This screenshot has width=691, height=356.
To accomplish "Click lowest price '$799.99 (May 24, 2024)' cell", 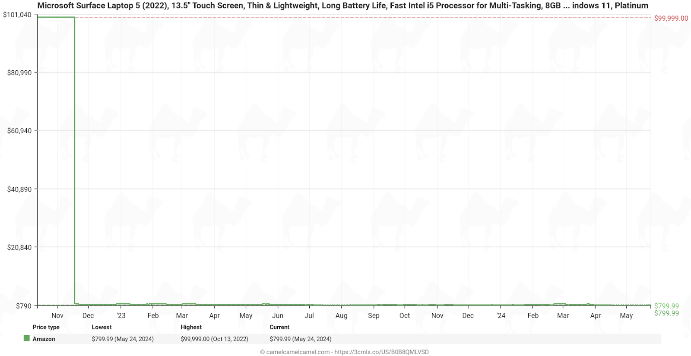I will click(x=123, y=339).
